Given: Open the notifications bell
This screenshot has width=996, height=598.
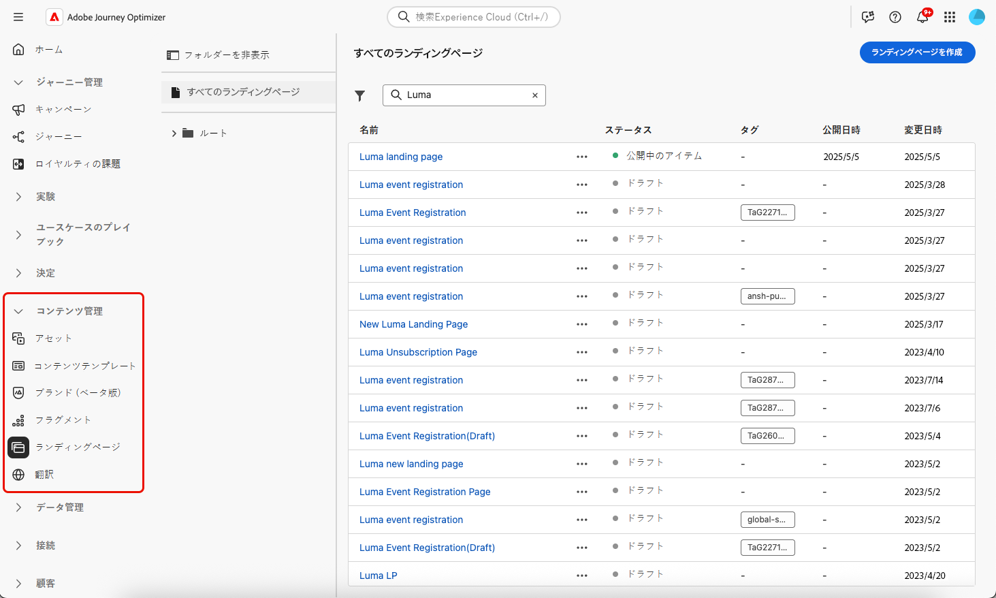Looking at the screenshot, I should coord(922,17).
